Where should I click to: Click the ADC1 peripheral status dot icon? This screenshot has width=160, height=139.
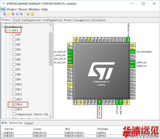[10, 30]
